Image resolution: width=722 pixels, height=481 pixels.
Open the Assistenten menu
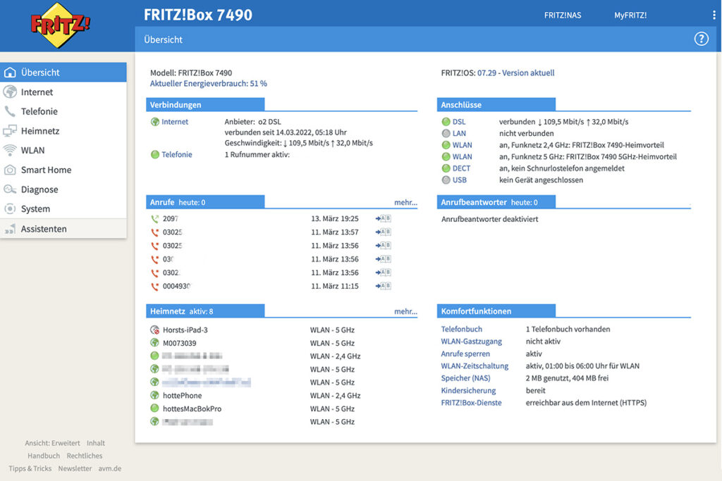pos(63,229)
